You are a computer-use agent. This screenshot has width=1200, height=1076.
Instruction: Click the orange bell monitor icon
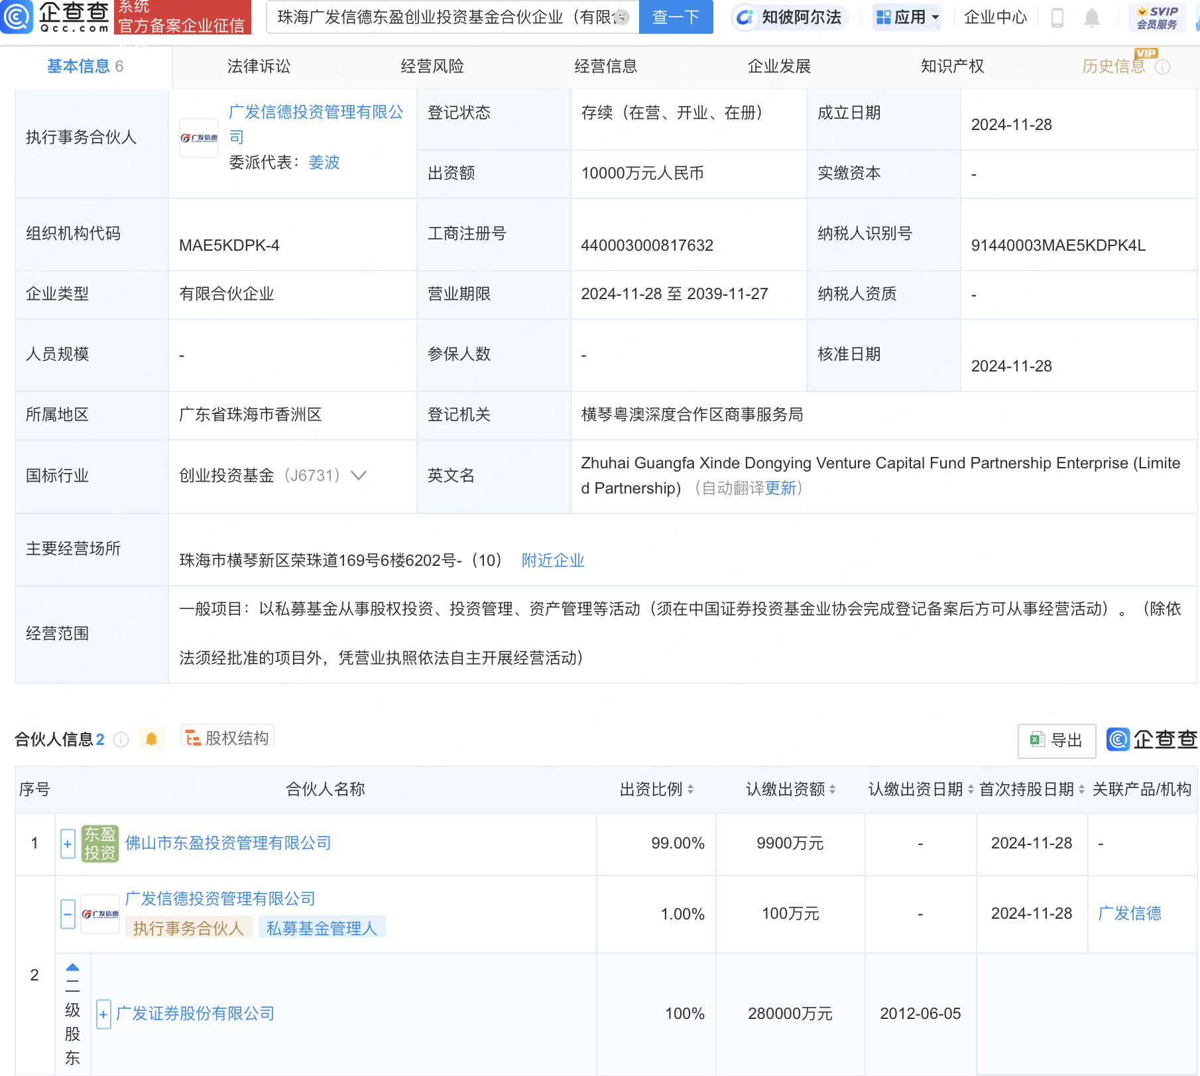pyautogui.click(x=151, y=739)
